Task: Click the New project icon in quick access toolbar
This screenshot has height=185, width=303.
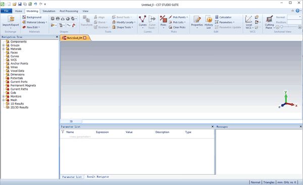Action: pyautogui.click(x=9, y=4)
